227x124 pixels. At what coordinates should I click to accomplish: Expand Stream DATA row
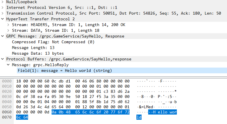pos(8,31)
